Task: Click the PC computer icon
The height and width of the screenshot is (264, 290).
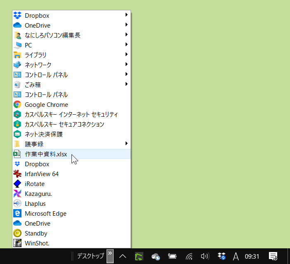Action: point(17,45)
